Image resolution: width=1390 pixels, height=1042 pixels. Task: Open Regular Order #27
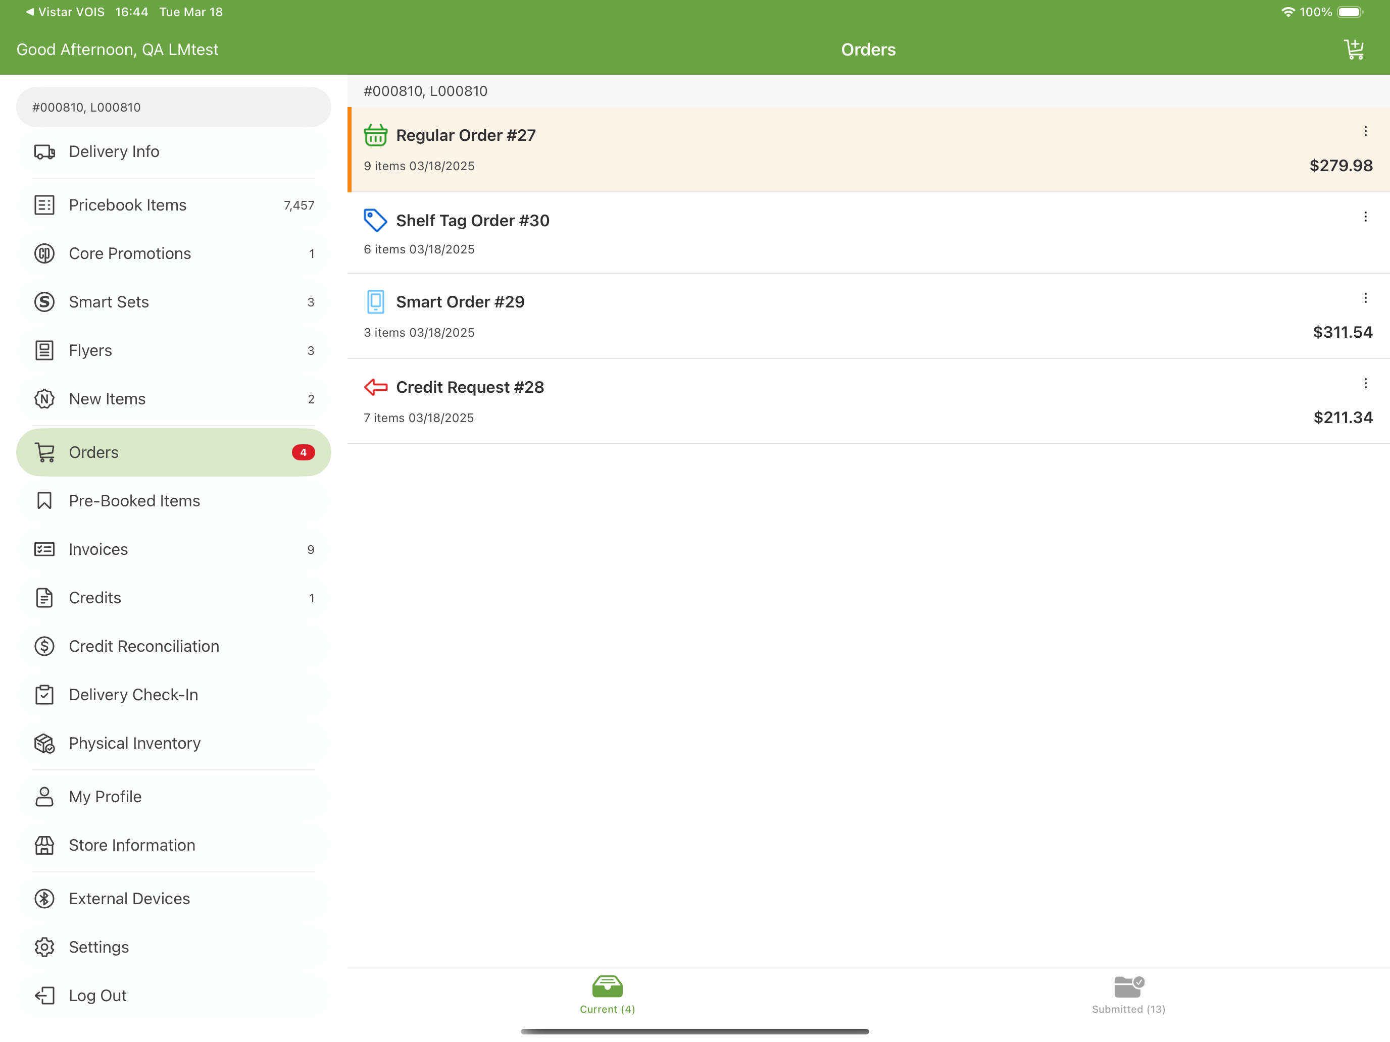pyautogui.click(x=868, y=149)
